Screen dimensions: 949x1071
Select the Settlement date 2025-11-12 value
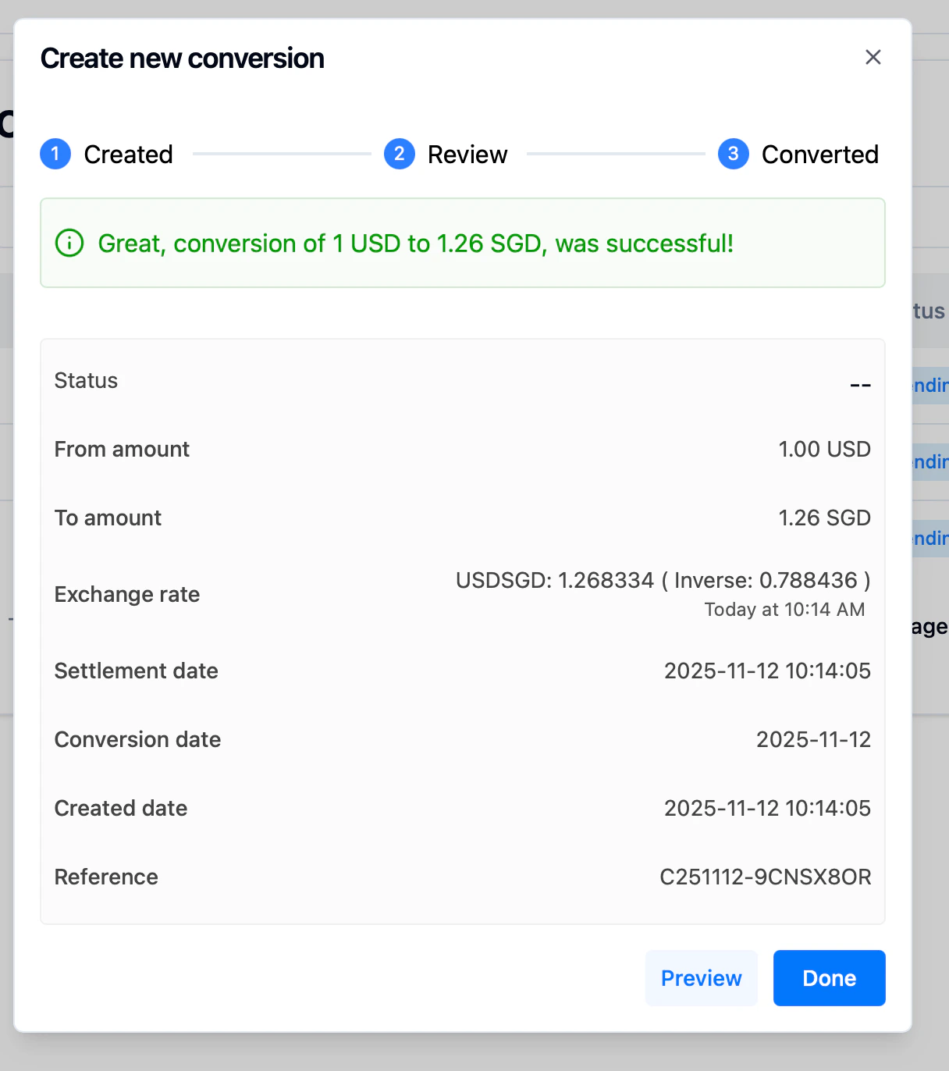(x=767, y=671)
